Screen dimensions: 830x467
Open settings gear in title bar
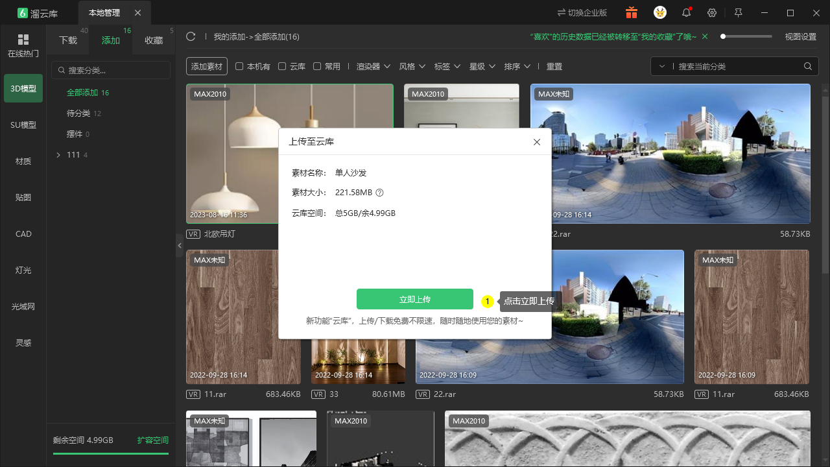tap(712, 13)
